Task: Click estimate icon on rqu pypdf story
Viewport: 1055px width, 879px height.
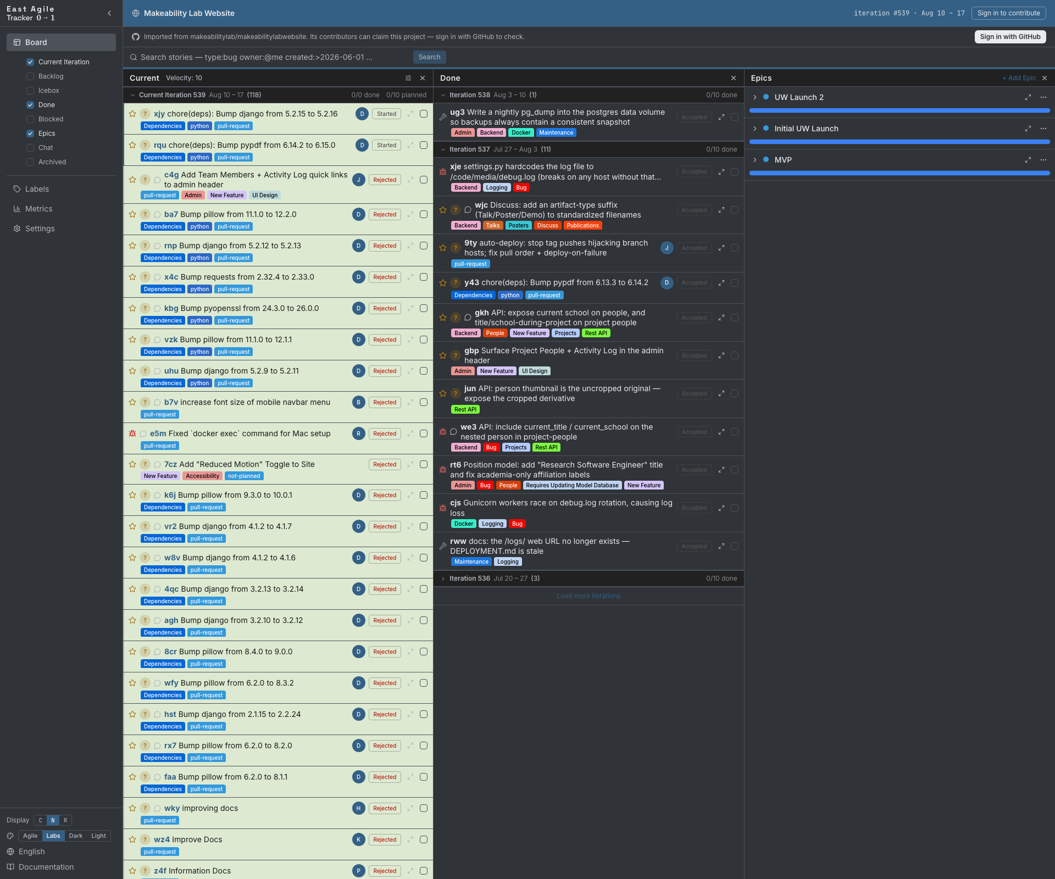Action: tap(145, 145)
